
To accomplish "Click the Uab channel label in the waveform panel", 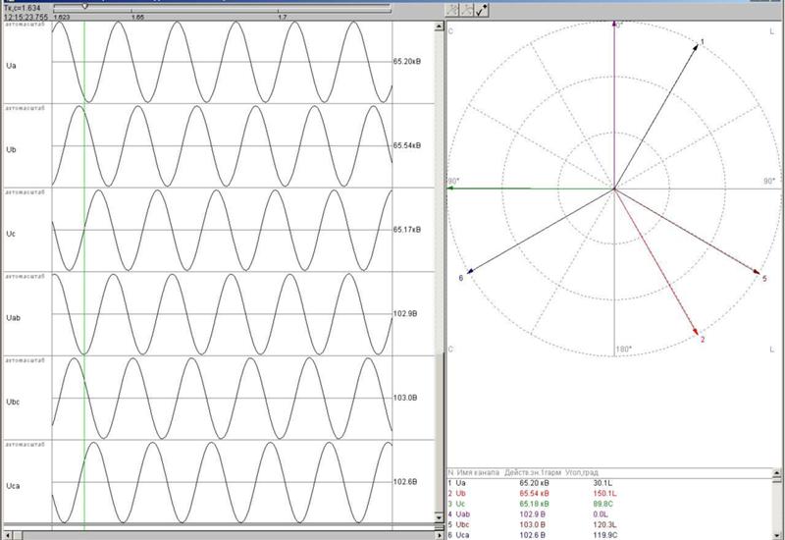I will [14, 316].
